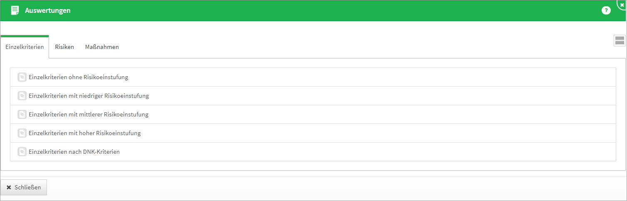Click icon beside 'Einzelkriterien mit mittlerer Risikoeinstufung'

coord(22,114)
